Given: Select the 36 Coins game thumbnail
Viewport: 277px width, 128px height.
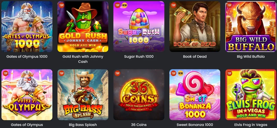Looking at the screenshot, I should 139,95.
